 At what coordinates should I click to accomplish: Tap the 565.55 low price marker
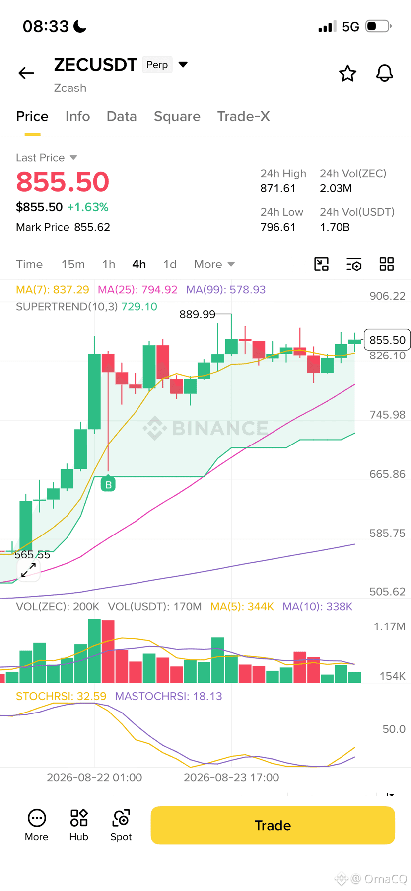click(32, 555)
